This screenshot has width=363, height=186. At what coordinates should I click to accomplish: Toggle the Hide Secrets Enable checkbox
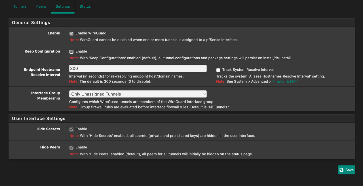(71, 129)
